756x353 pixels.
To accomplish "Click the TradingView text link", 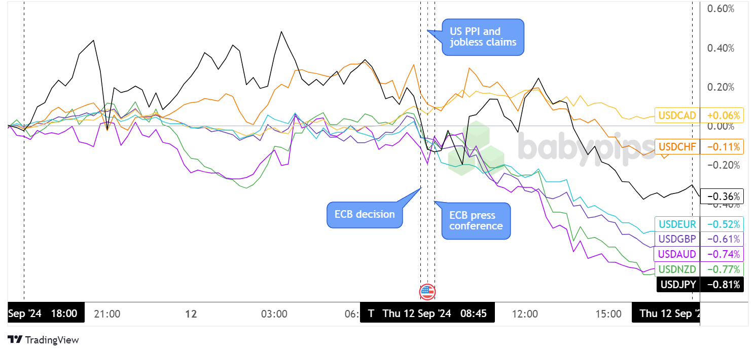I will pyautogui.click(x=52, y=340).
